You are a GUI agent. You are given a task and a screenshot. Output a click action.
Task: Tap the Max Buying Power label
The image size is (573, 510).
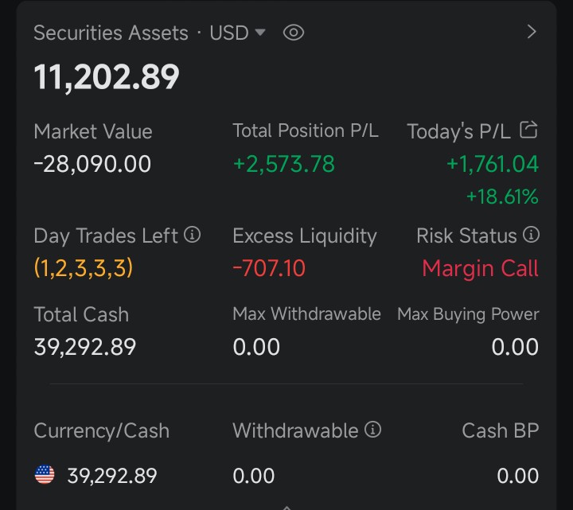click(x=468, y=314)
